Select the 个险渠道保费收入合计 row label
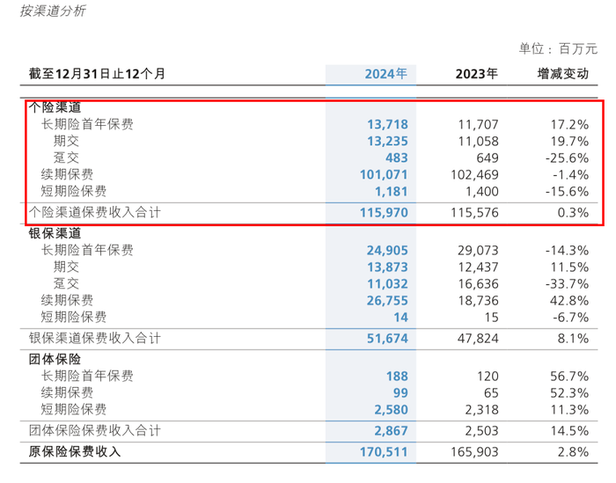The image size is (616, 483). coord(95,212)
